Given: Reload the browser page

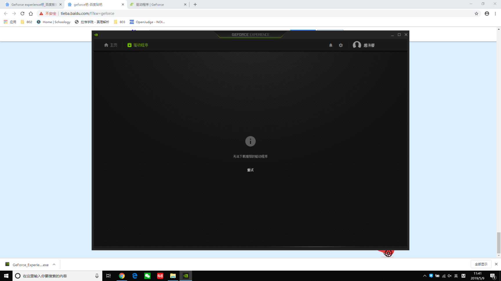Looking at the screenshot, I should pos(22,14).
